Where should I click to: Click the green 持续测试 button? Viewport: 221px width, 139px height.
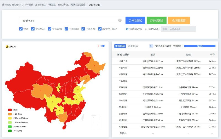(x=156, y=20)
